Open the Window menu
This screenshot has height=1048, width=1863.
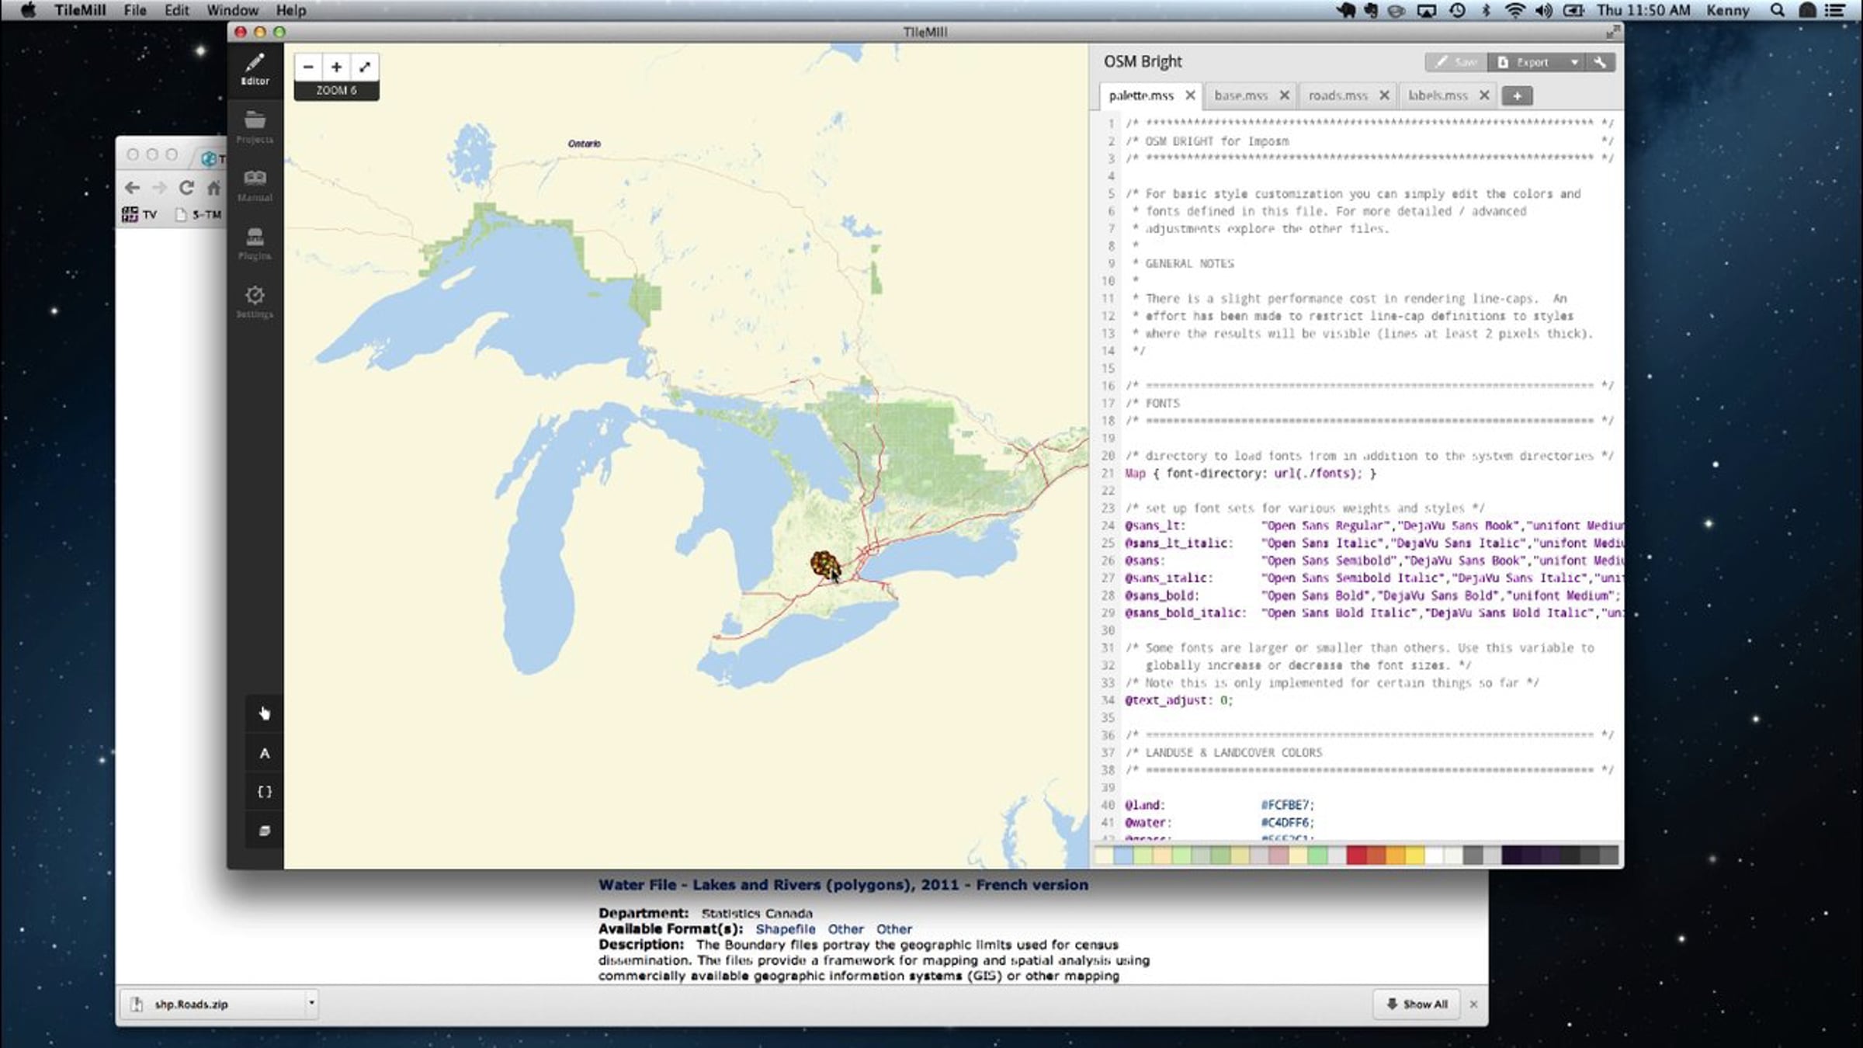(232, 10)
